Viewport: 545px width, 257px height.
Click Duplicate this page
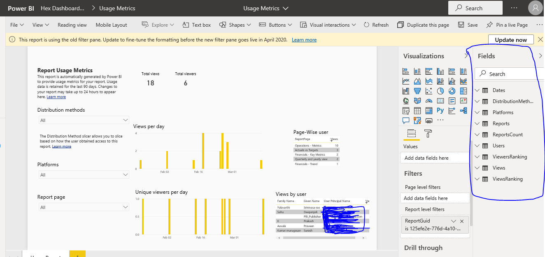(423, 25)
